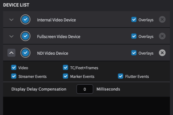Image resolution: width=173 pixels, height=115 pixels.
Task: Select the NDI Video Device name
Action: [x=53, y=53]
